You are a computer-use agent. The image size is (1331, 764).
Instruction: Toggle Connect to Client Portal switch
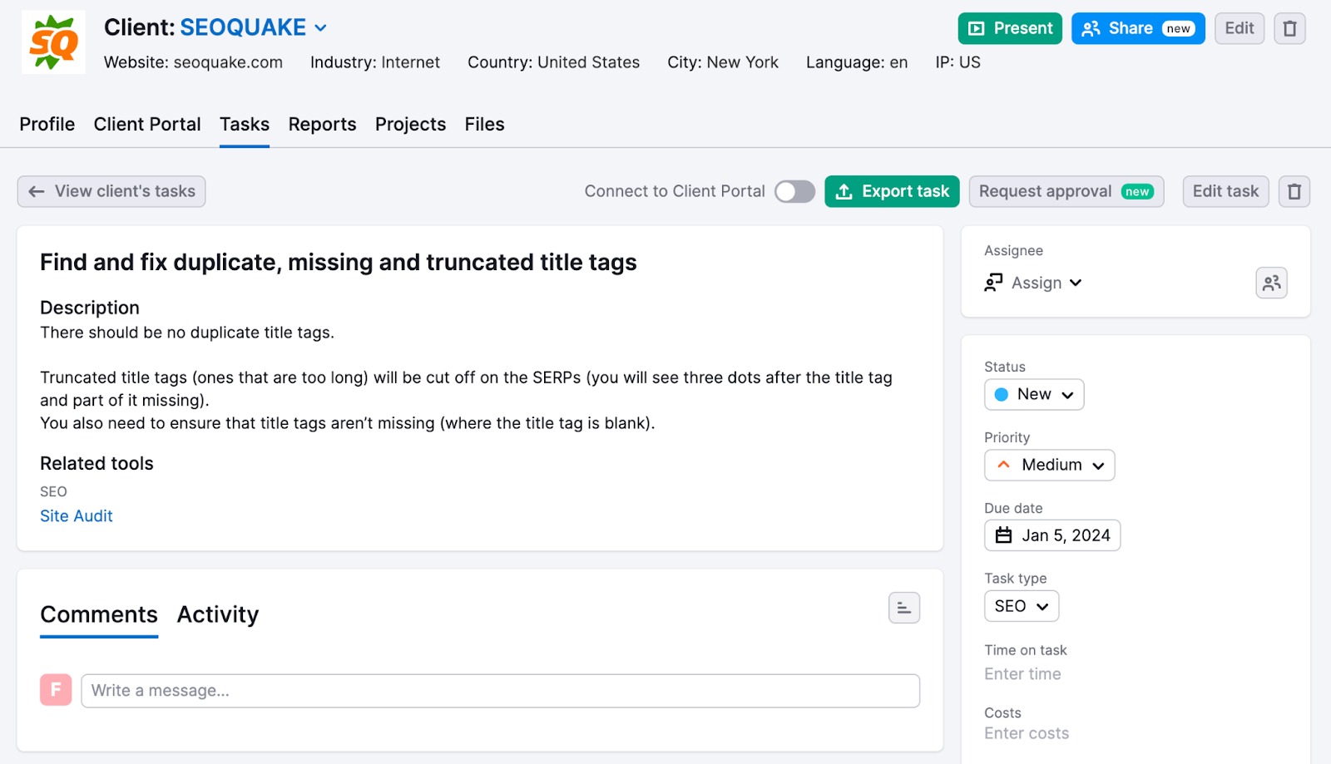pyautogui.click(x=794, y=191)
